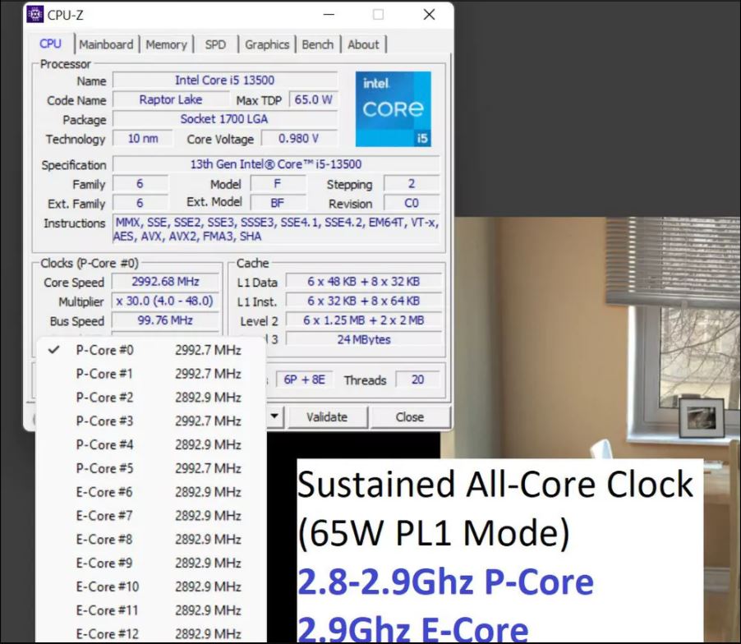Click the Ext. Model value BF
Image resolution: width=741 pixels, height=644 pixels.
(x=278, y=203)
